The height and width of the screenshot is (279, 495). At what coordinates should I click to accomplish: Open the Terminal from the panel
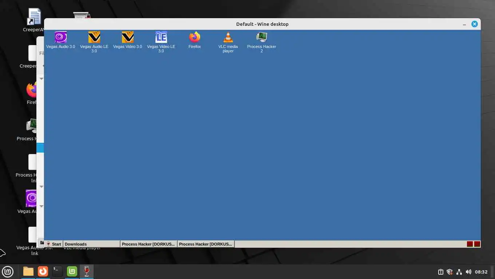pos(58,271)
